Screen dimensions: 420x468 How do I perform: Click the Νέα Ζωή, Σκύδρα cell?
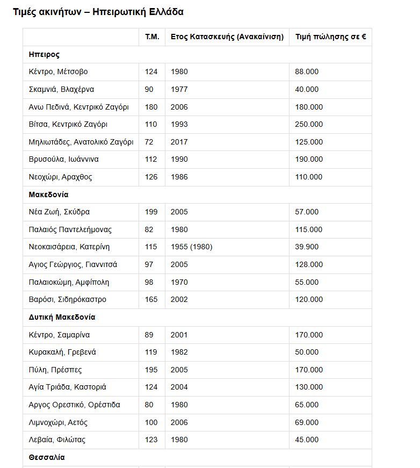(x=59, y=212)
